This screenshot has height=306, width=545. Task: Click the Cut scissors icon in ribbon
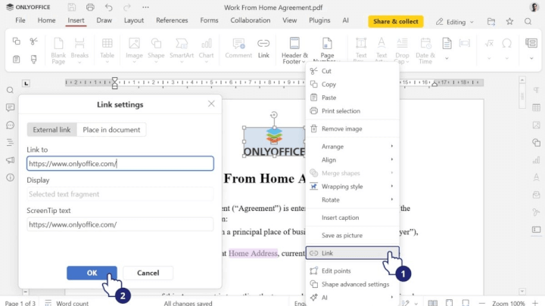coord(33,42)
